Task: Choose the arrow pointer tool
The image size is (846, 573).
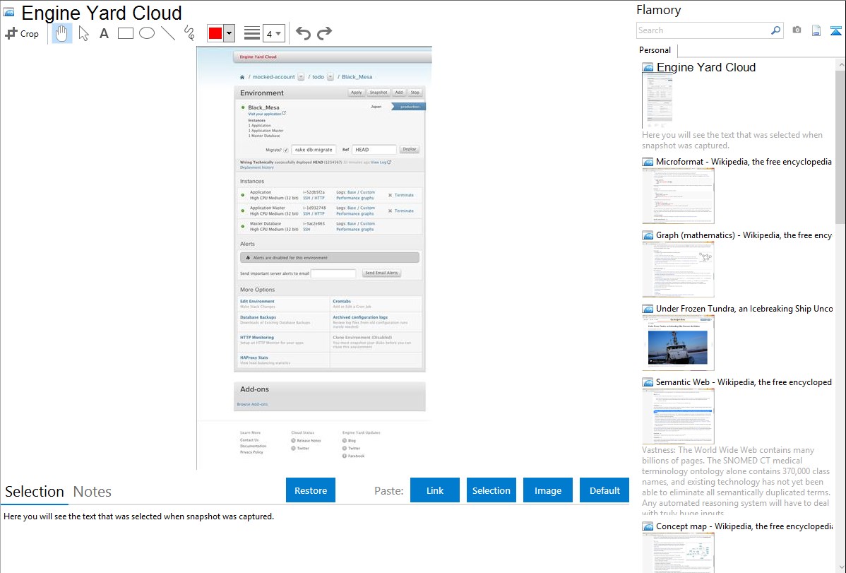Action: click(83, 33)
